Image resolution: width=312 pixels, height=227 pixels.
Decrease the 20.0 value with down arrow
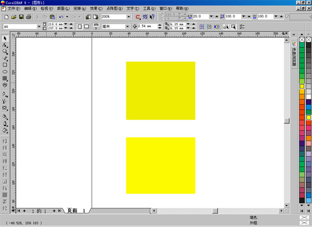[x=211, y=16]
